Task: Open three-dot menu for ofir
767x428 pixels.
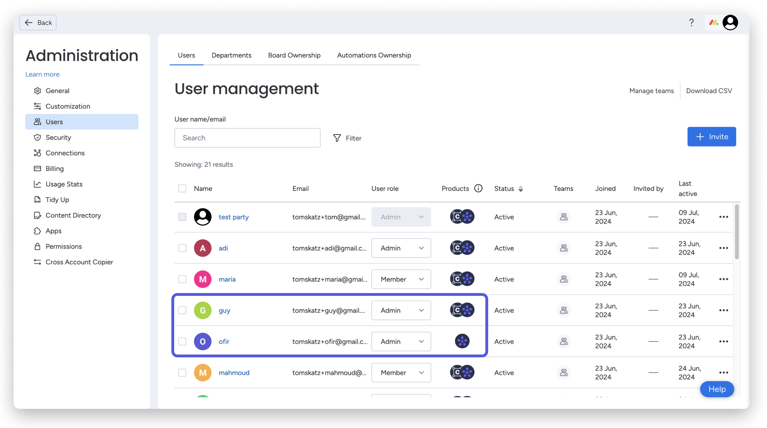Action: tap(723, 341)
